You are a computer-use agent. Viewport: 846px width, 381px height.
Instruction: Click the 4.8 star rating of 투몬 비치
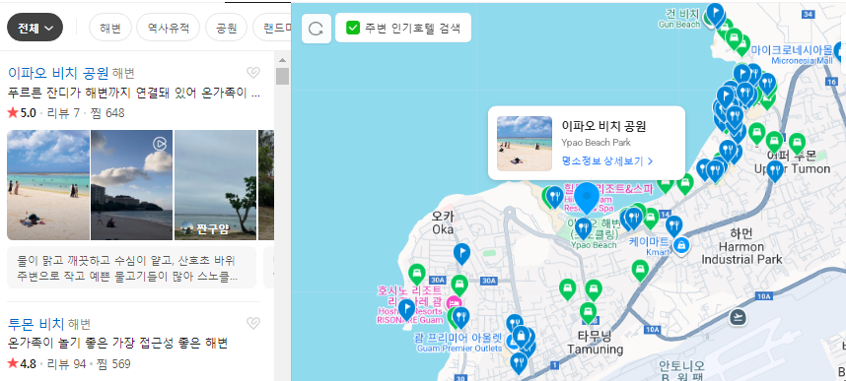pyautogui.click(x=22, y=363)
